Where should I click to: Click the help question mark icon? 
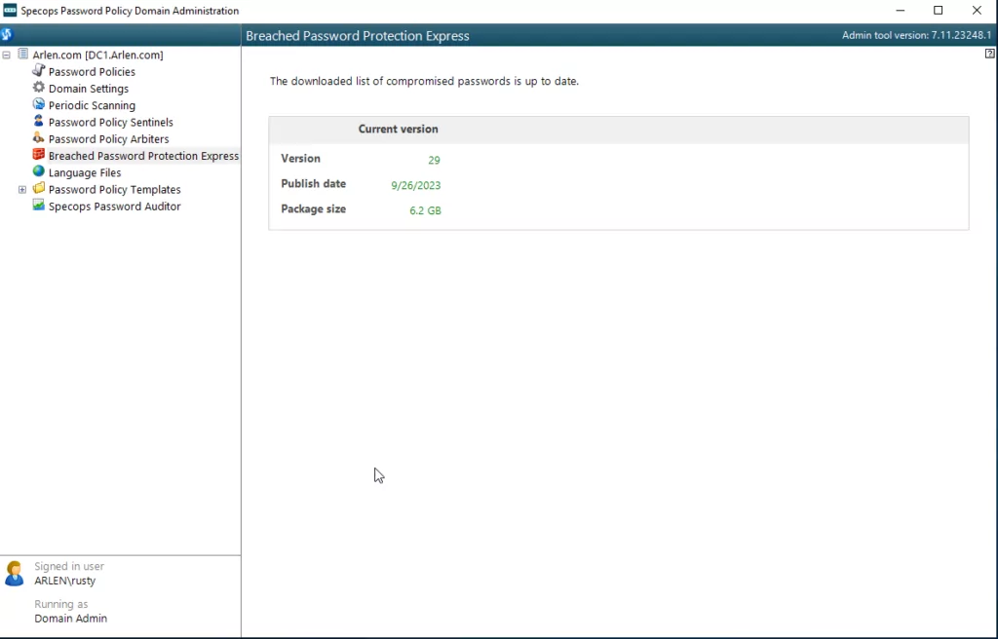click(x=990, y=55)
